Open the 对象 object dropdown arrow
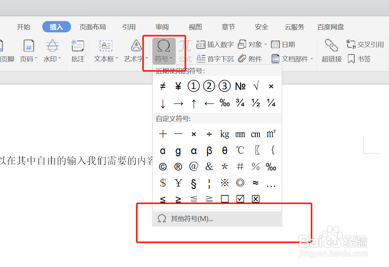Viewport: 389px width, 267px height. click(266, 44)
